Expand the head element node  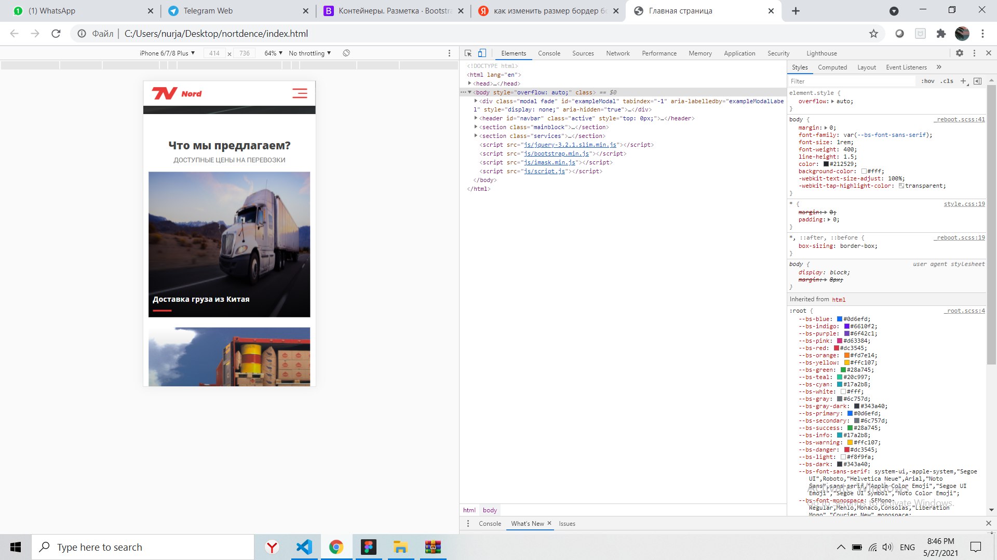(x=470, y=83)
